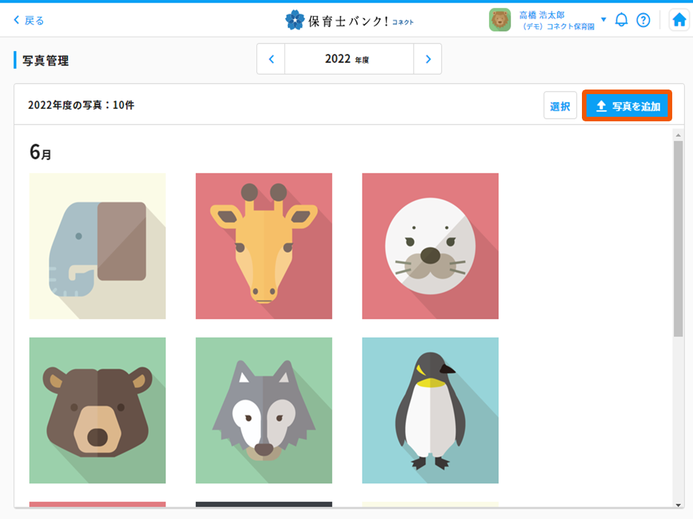Click the scrollbar up arrow
693x519 pixels.
(678, 135)
